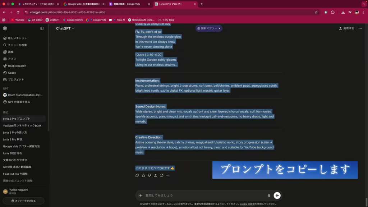Bookmark this page with the star icon

[x=316, y=12]
